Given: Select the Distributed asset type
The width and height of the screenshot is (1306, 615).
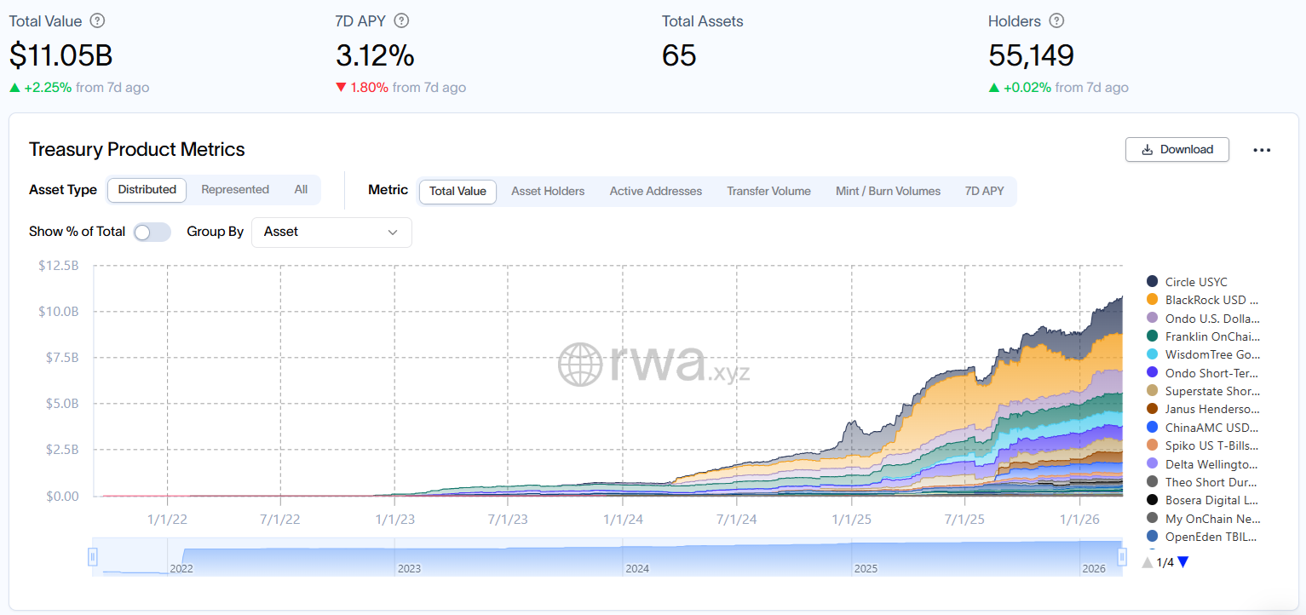Looking at the screenshot, I should [x=147, y=190].
